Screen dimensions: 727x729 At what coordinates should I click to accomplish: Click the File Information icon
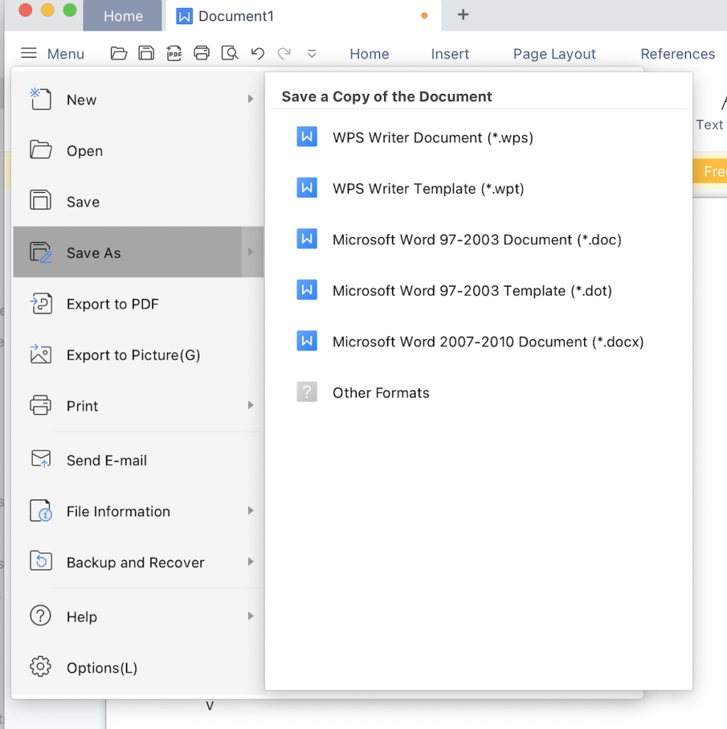41,510
